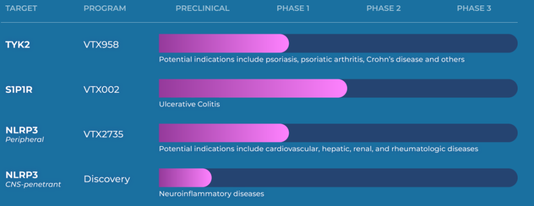
Task: Click the PROGRAM column header
Action: (105, 8)
